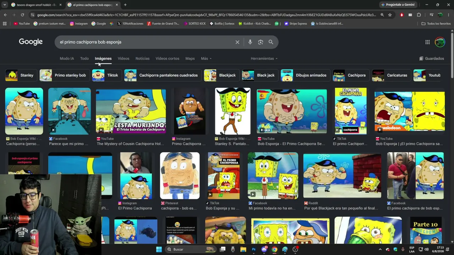This screenshot has height=255, width=454.
Task: Open Discord from the taskbar
Action: click(264, 249)
